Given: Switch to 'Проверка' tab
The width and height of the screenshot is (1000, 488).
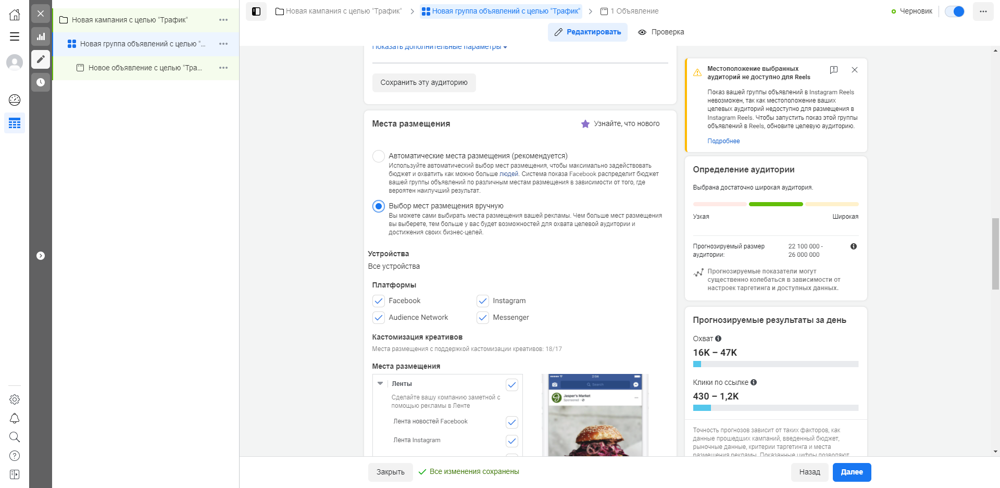Looking at the screenshot, I should pos(661,32).
